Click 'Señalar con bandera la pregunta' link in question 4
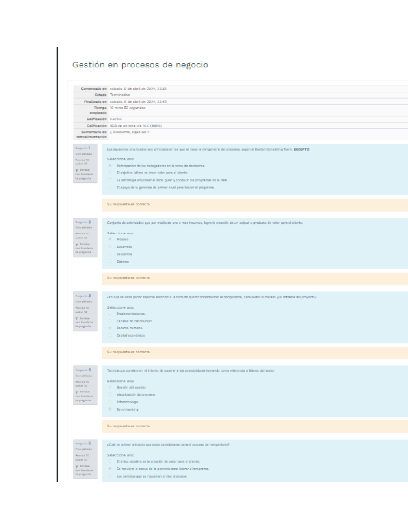 pyautogui.click(x=84, y=396)
